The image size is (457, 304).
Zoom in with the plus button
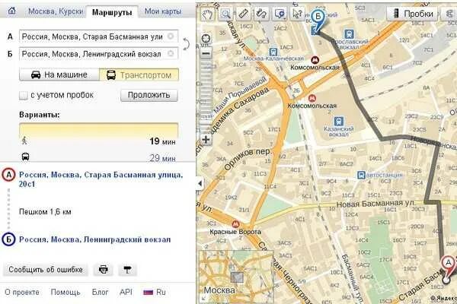(206, 139)
